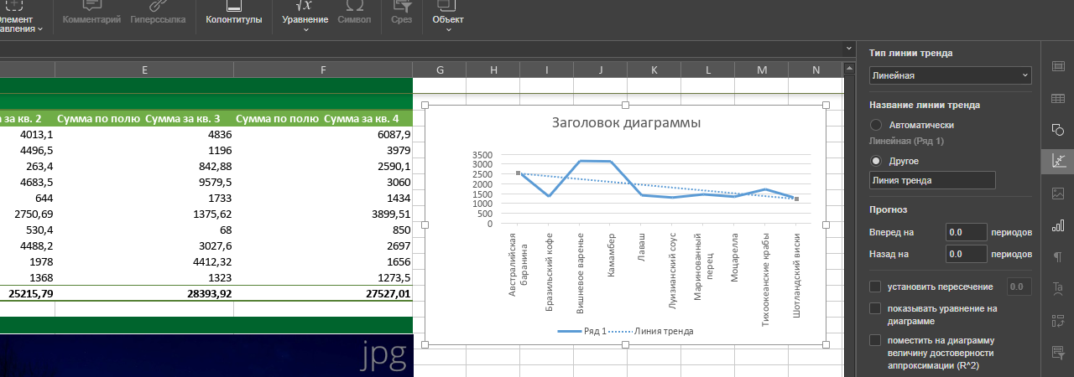
Task: Check 'показывать уравнение на диаграмме'
Action: pos(876,309)
